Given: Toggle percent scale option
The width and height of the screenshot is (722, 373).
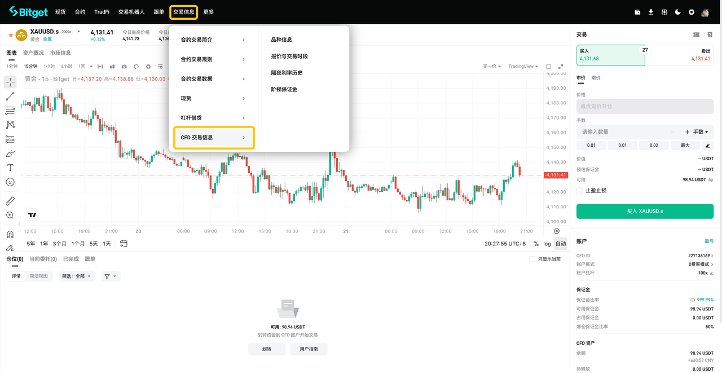Looking at the screenshot, I should (536, 244).
